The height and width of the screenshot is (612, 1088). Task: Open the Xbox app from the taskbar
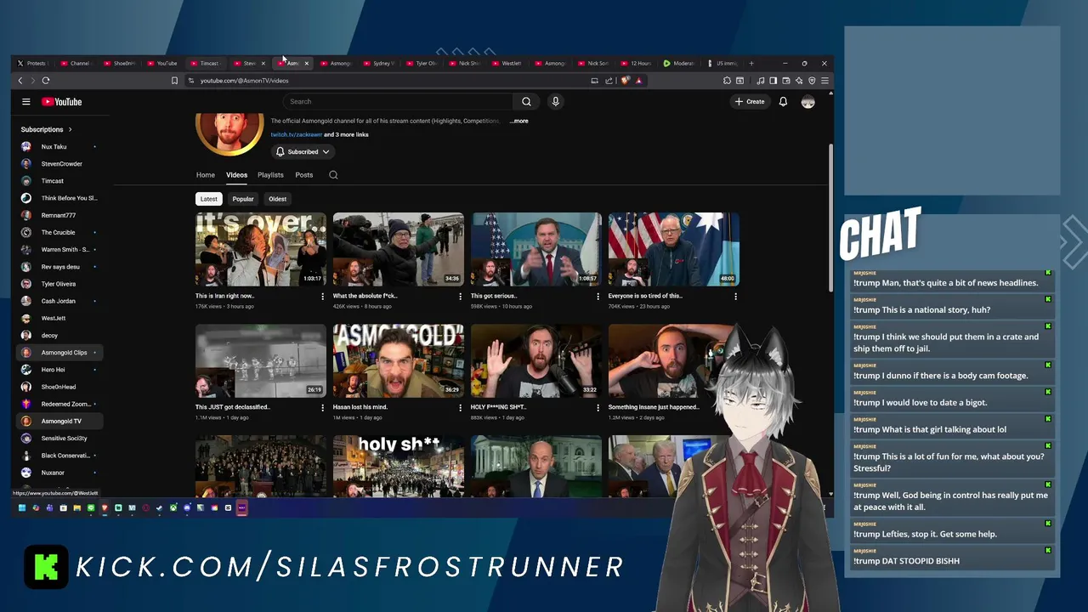(173, 507)
